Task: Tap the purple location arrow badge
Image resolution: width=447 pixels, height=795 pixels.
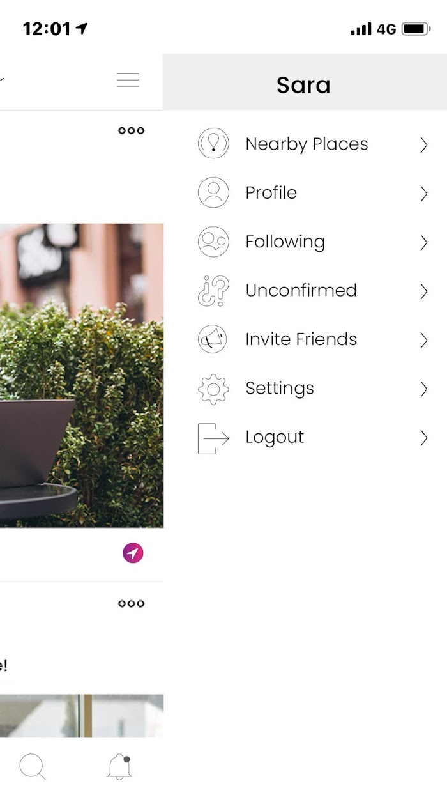Action: [133, 553]
